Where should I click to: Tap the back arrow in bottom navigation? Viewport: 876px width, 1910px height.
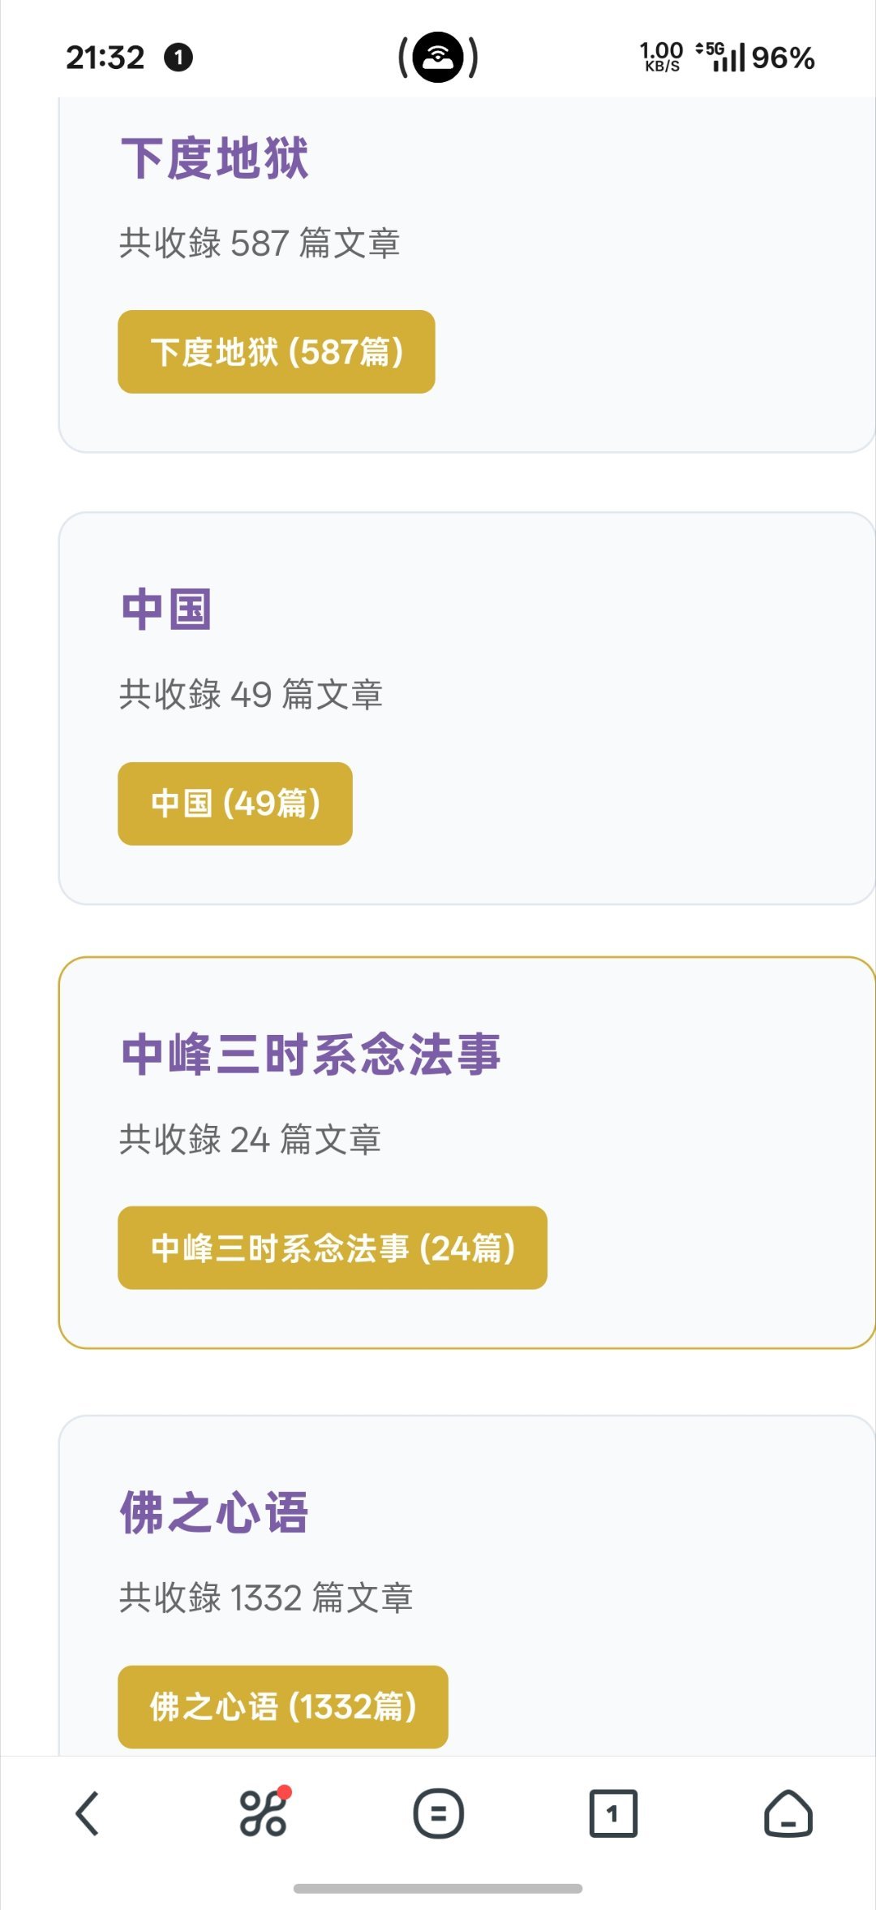(88, 1813)
